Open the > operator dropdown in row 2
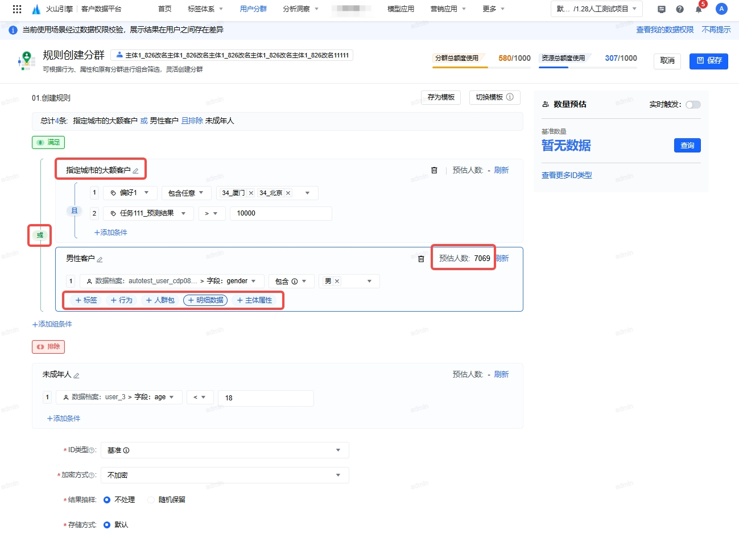 [x=212, y=213]
